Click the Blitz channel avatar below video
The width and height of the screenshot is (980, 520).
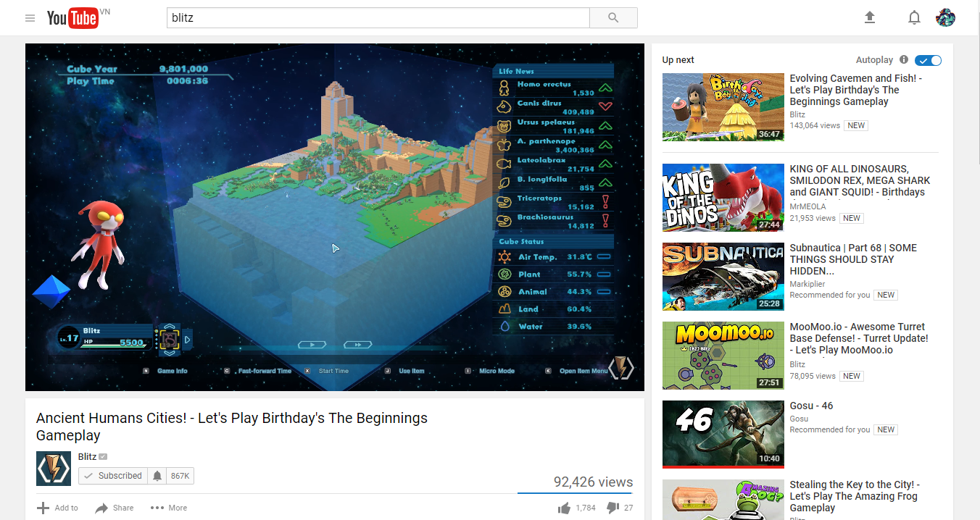(x=54, y=468)
